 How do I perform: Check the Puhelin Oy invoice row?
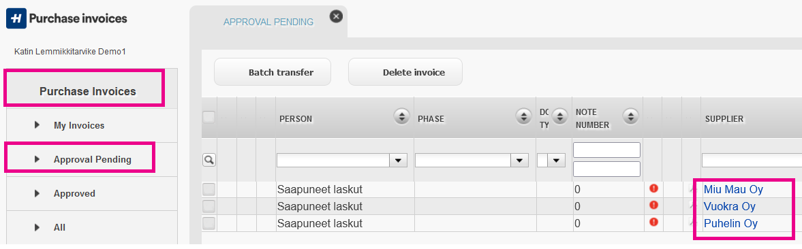pos(209,223)
